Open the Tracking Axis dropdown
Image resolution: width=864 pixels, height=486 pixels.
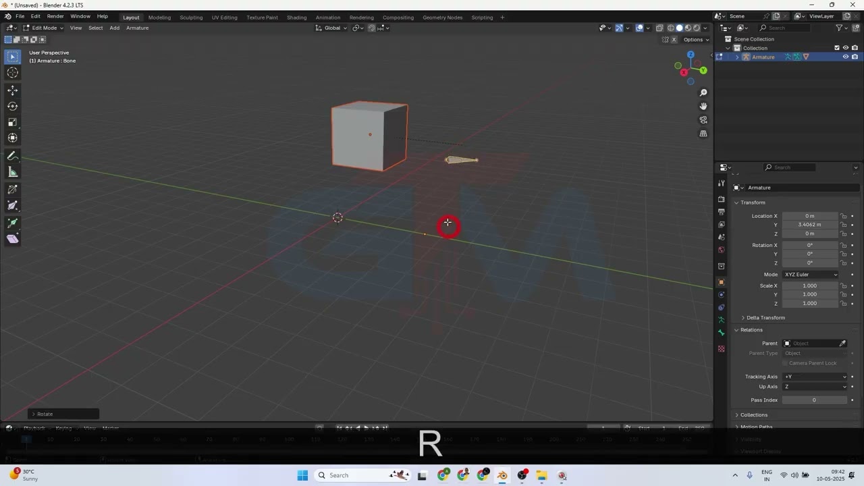[815, 377]
